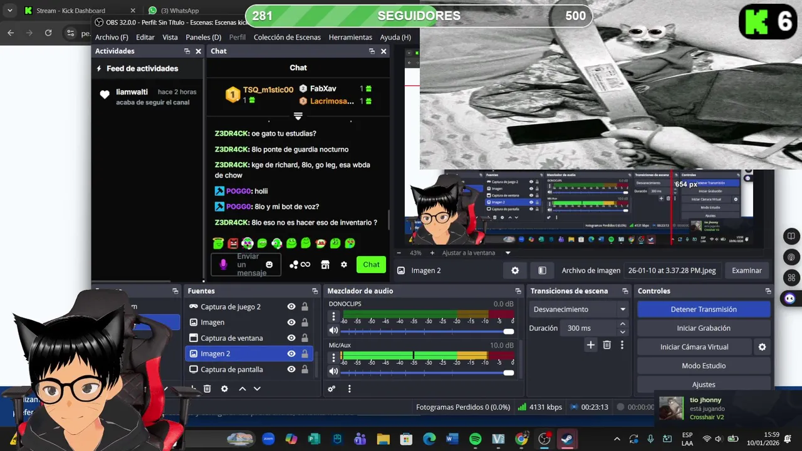Screen dimensions: 802x451
Task: Open the Vista menu
Action: (x=170, y=38)
